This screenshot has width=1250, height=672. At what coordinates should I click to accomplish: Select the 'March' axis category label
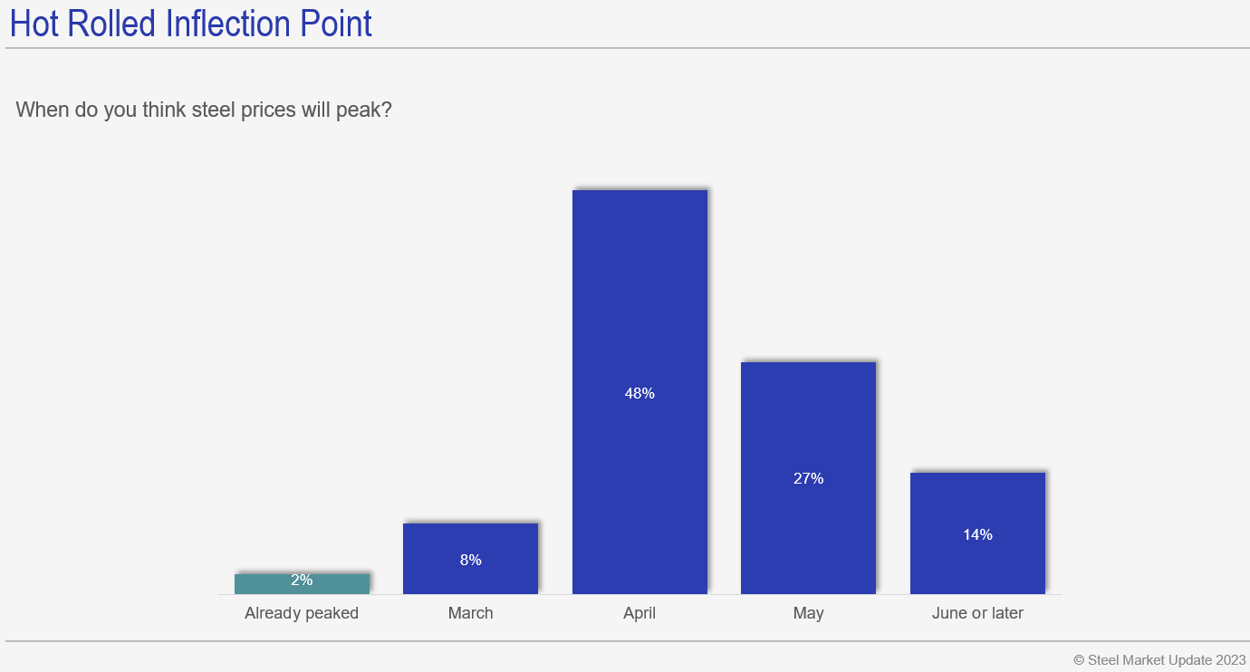[x=470, y=613]
